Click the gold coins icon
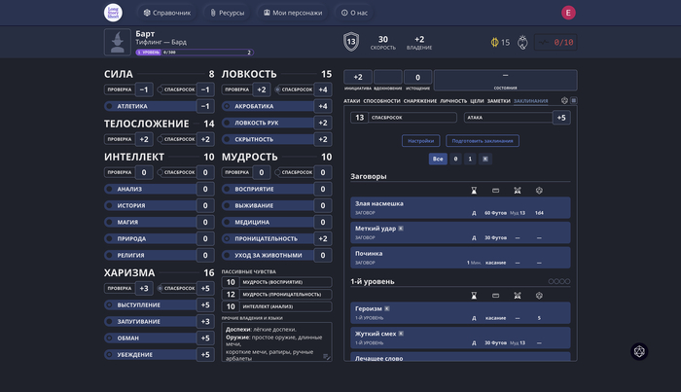681x392 pixels. click(494, 42)
